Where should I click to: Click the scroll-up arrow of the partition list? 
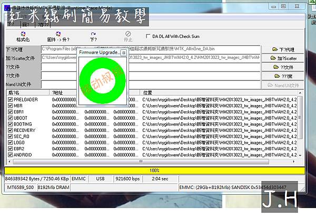(x=300, y=93)
